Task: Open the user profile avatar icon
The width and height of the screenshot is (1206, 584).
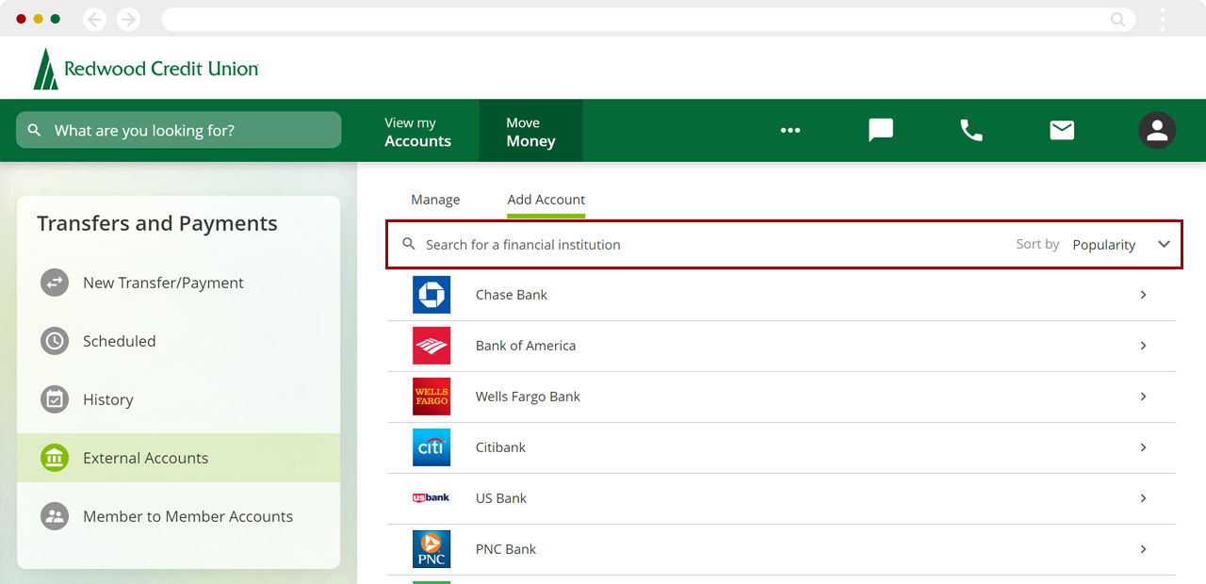Action: (1157, 131)
